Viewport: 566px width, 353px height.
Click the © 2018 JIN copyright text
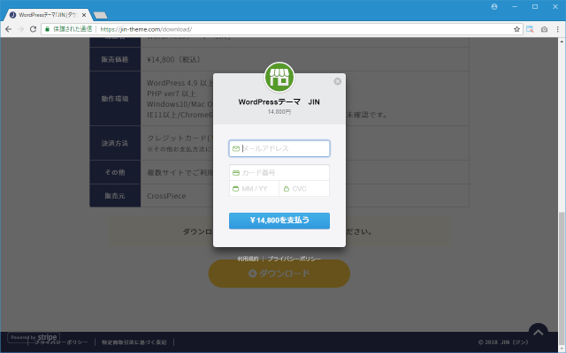[503, 342]
